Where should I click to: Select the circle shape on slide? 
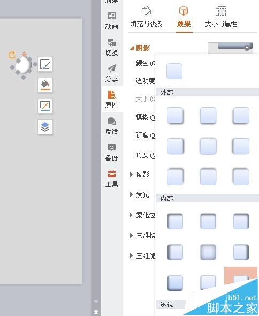[23, 65]
